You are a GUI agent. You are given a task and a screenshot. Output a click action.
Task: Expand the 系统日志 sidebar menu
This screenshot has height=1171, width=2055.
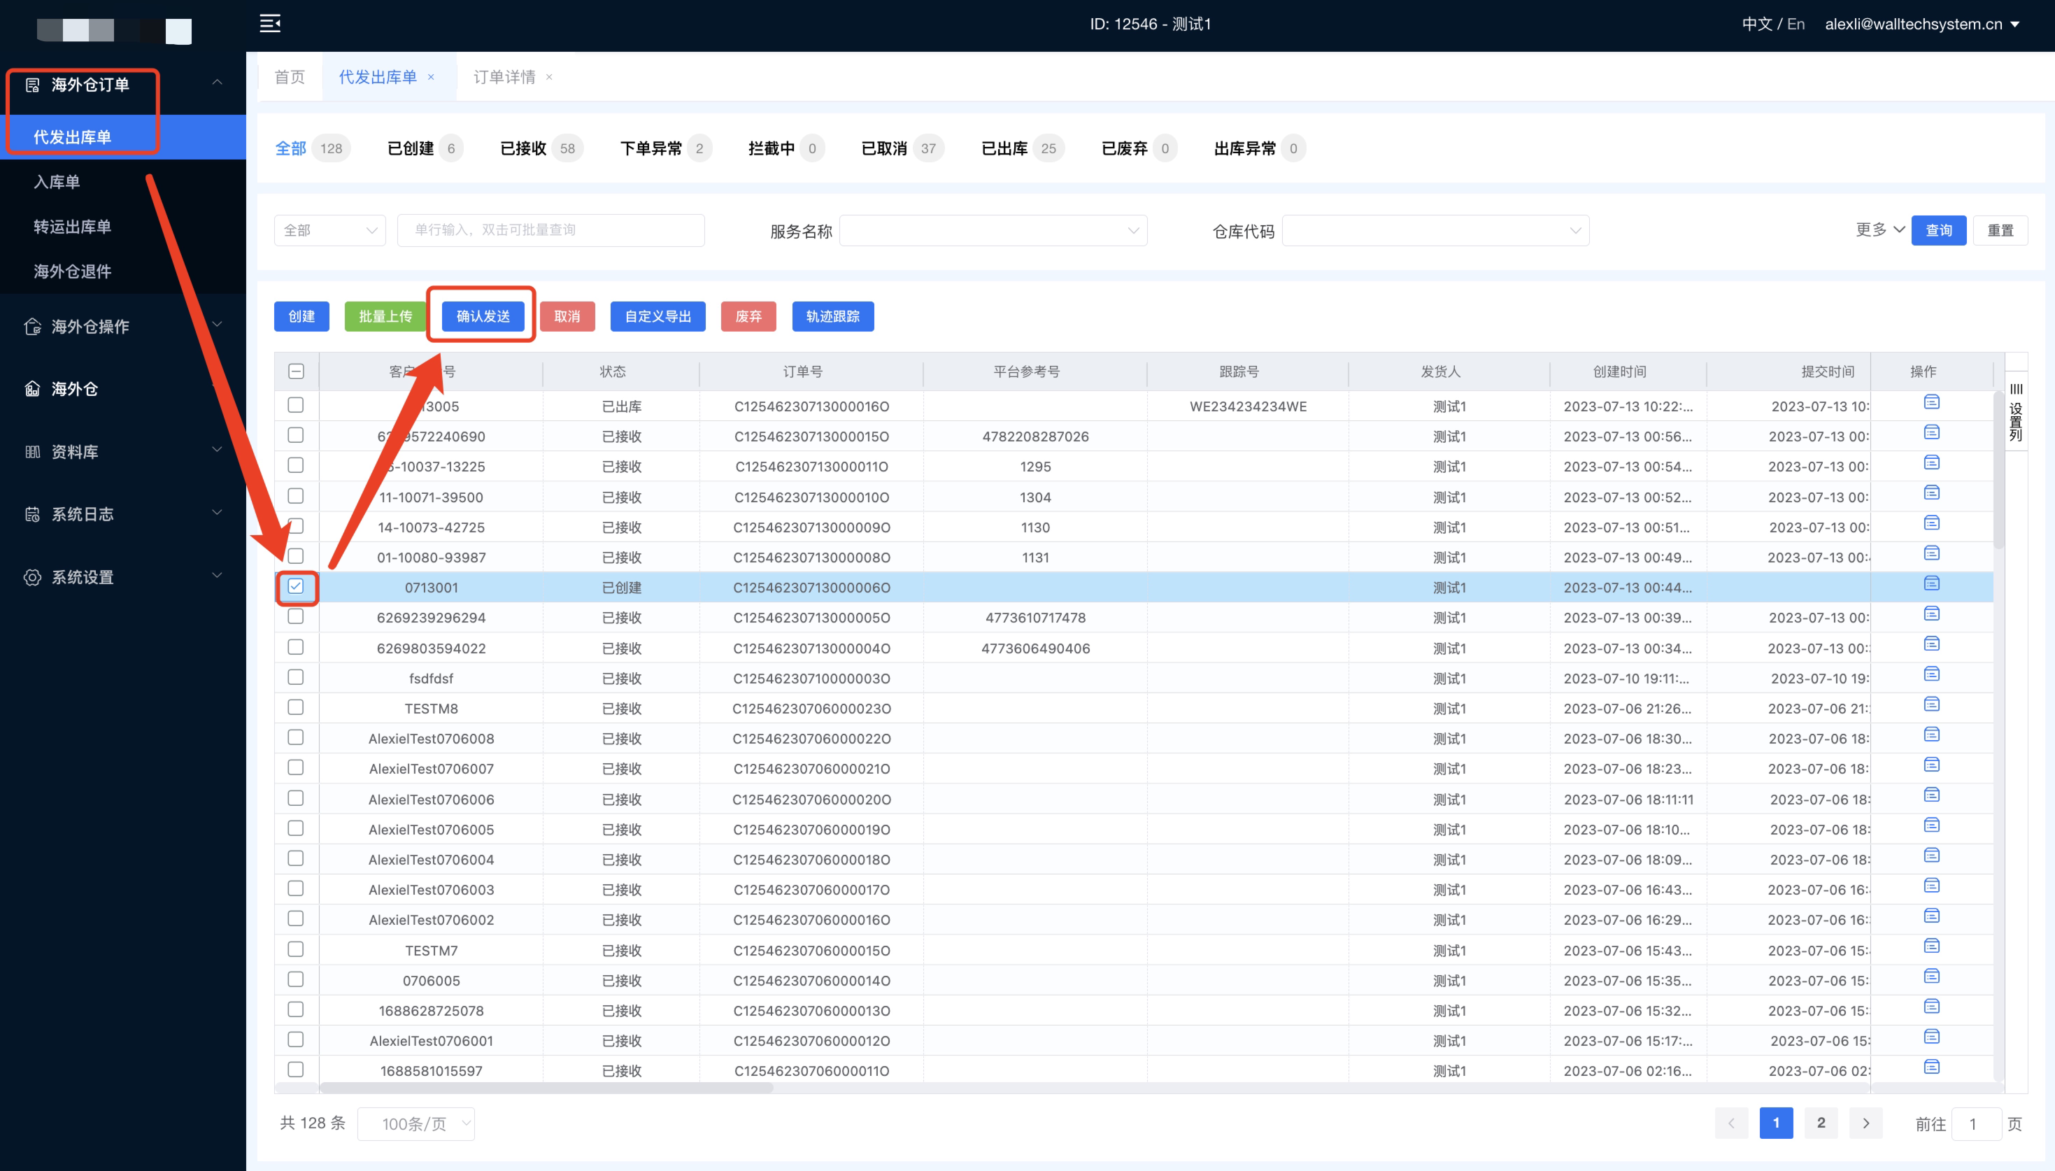click(123, 515)
